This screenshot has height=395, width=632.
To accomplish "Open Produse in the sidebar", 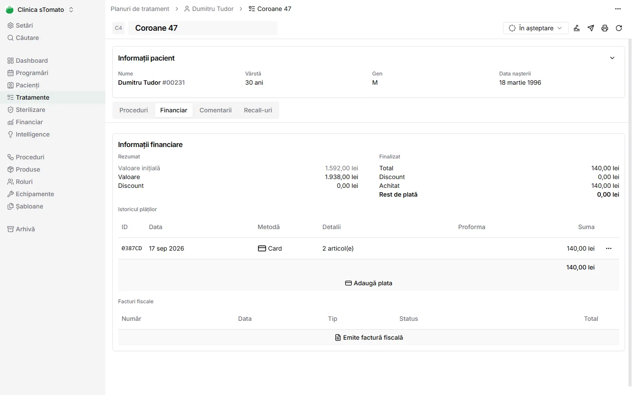I will point(53,169).
